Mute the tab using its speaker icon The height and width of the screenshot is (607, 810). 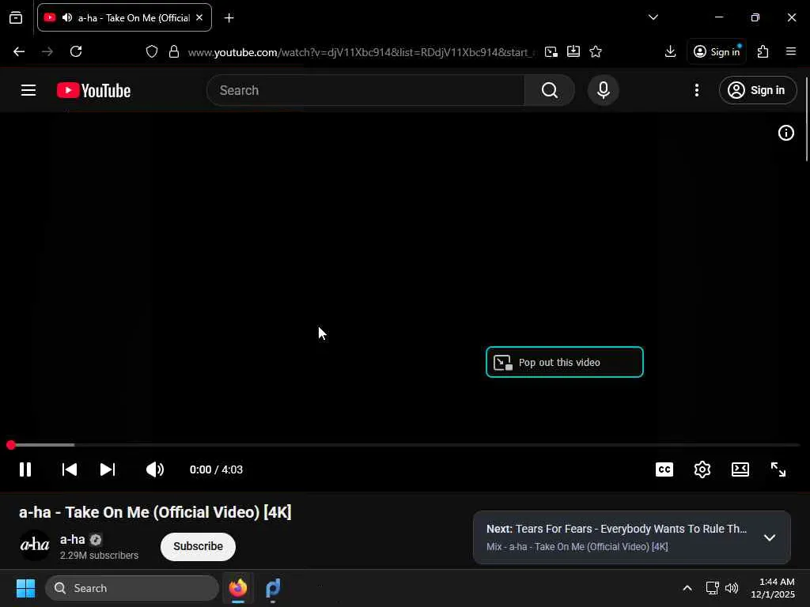(x=67, y=17)
